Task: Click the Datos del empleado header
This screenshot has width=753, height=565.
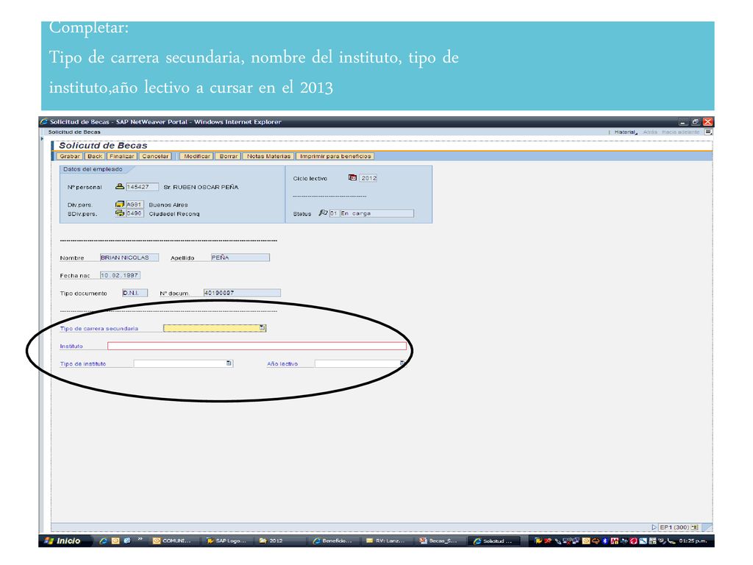Action: point(93,169)
